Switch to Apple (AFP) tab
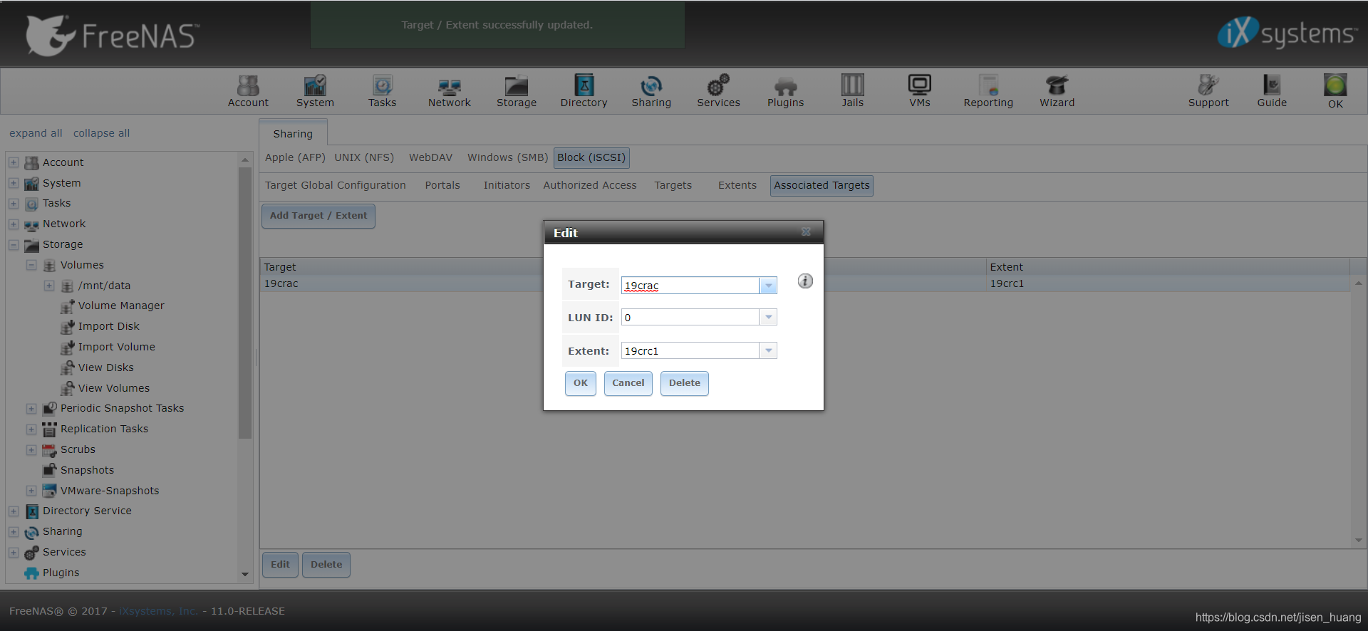Image resolution: width=1368 pixels, height=631 pixels. coord(295,157)
